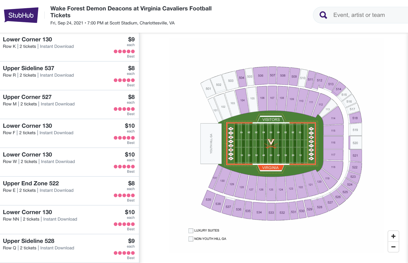Viewport: 408px width, 263px height.
Task: Select section 116 on the stadium map
Action: pyautogui.click(x=333, y=142)
